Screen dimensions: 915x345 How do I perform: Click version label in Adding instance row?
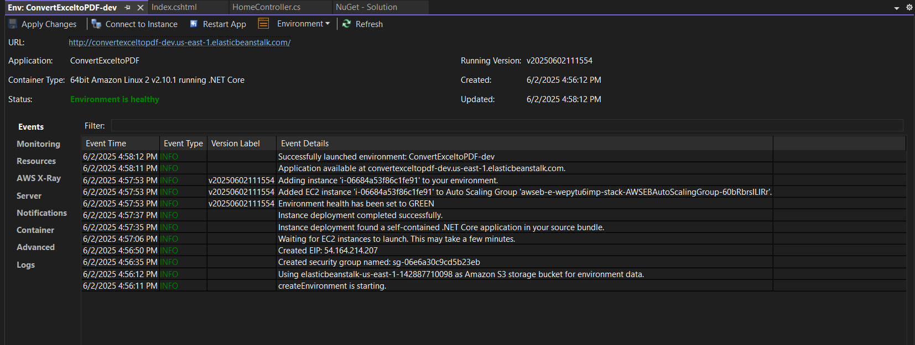241,181
